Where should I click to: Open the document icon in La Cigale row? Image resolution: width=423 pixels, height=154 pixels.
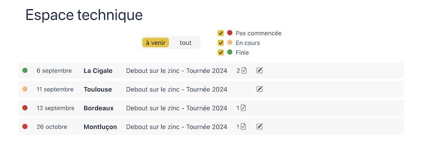(x=244, y=71)
